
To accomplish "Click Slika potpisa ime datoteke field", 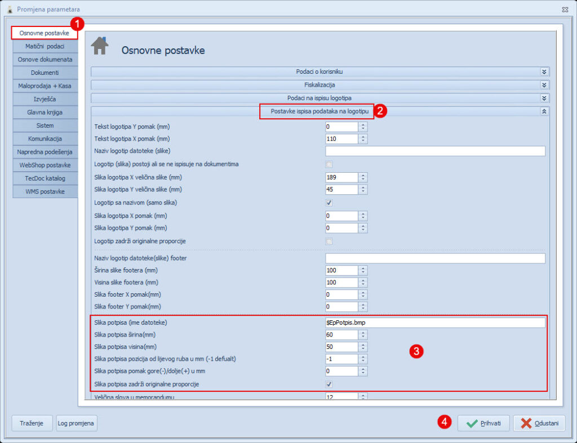I will 435,323.
